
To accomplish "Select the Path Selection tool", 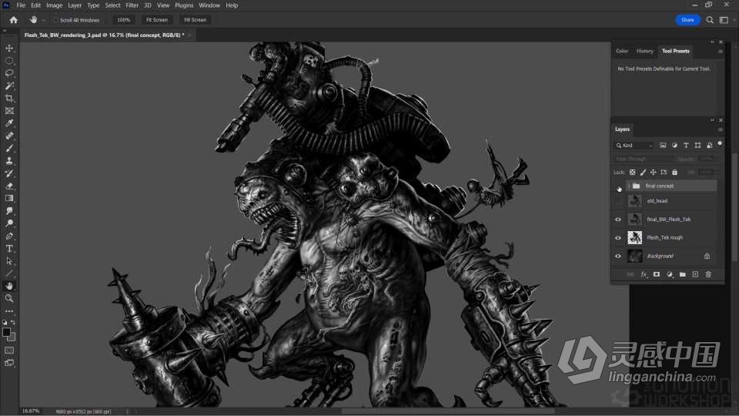I will click(x=9, y=261).
